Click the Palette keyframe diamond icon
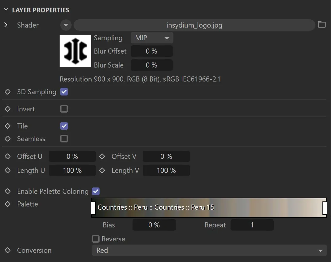 point(8,204)
